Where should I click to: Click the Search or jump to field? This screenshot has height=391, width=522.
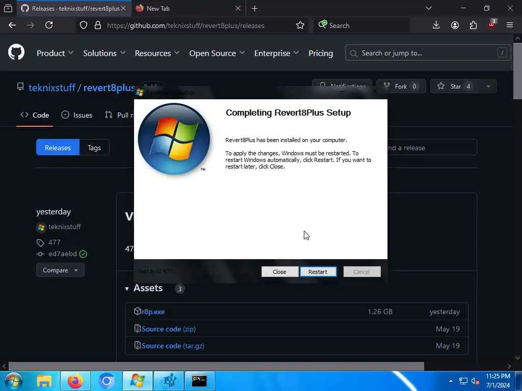pos(428,53)
